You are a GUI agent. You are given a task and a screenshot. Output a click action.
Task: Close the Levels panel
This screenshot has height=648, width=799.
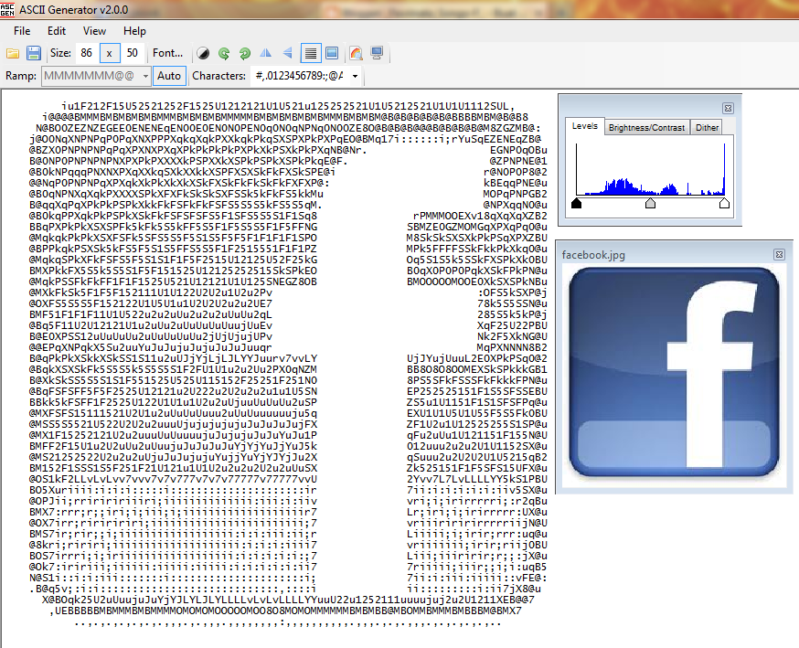(x=729, y=108)
